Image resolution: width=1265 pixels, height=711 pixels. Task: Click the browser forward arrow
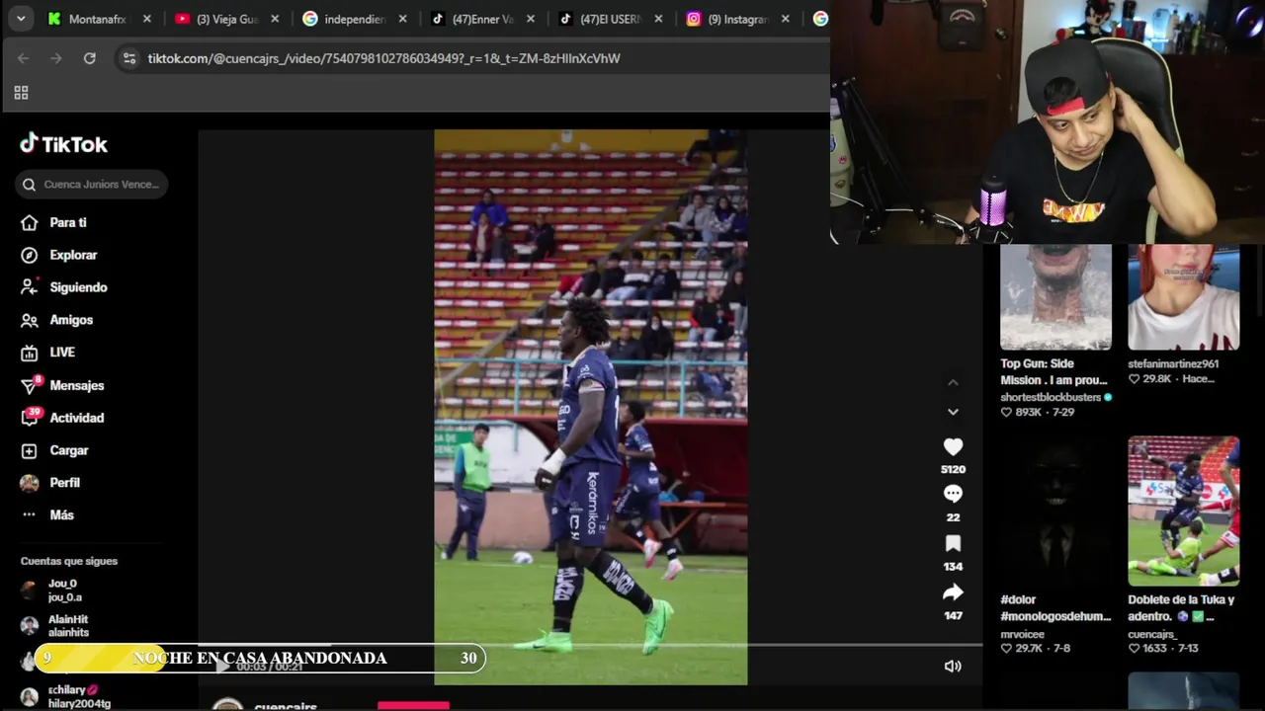(56, 58)
